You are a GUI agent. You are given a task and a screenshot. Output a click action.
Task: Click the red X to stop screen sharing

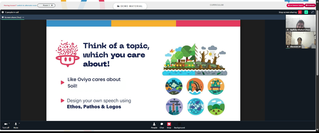[300, 12]
